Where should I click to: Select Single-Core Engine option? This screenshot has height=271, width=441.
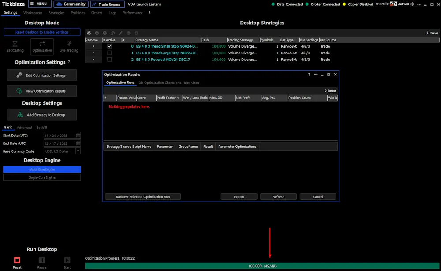pyautogui.click(x=42, y=177)
